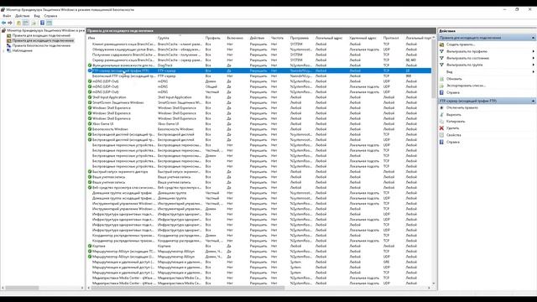Click Вырезать action for FTP rule
537x302 pixels.
point(453,115)
